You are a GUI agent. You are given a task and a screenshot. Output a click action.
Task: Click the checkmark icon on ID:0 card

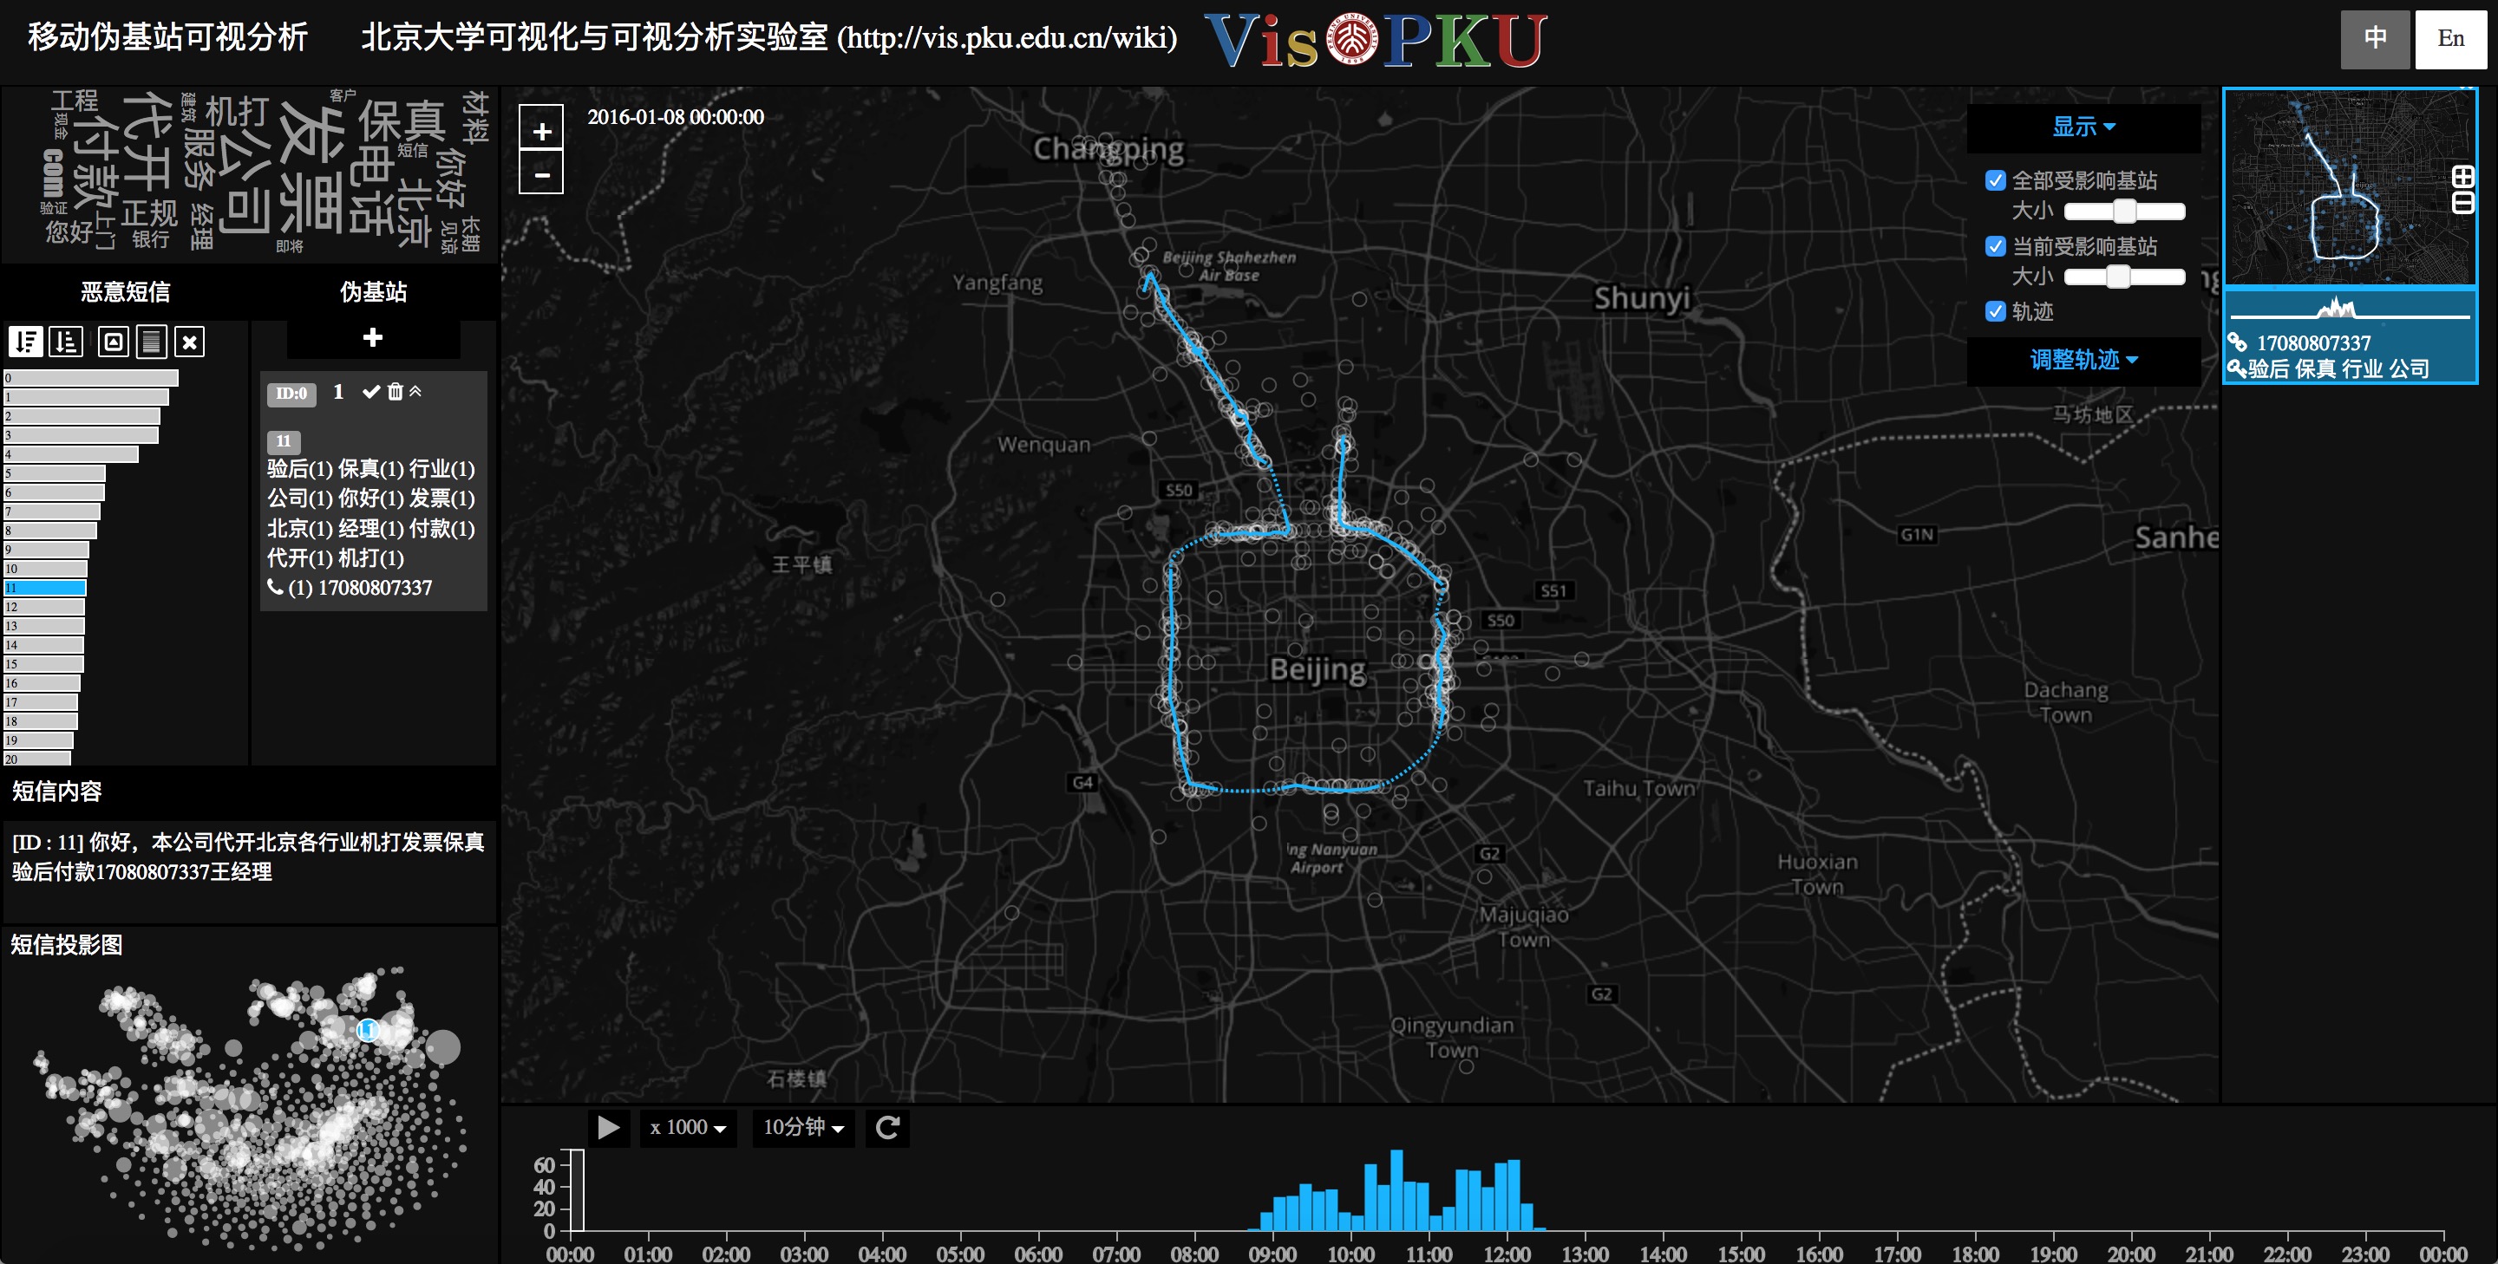click(x=370, y=392)
